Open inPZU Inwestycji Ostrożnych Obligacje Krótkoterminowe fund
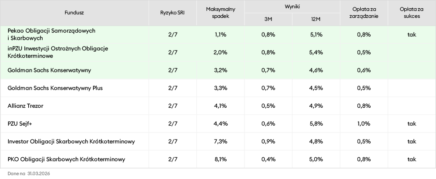The height and width of the screenshot is (179, 436). (x=57, y=52)
